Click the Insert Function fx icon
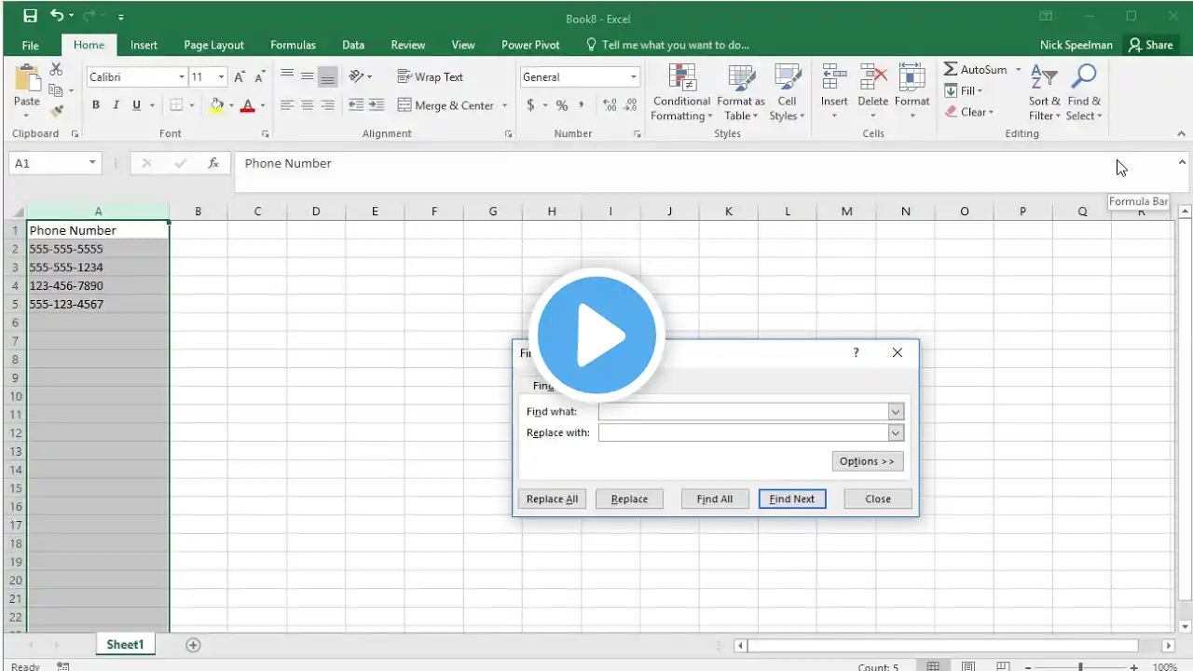Viewport: 1193px width, 671px height. point(213,163)
